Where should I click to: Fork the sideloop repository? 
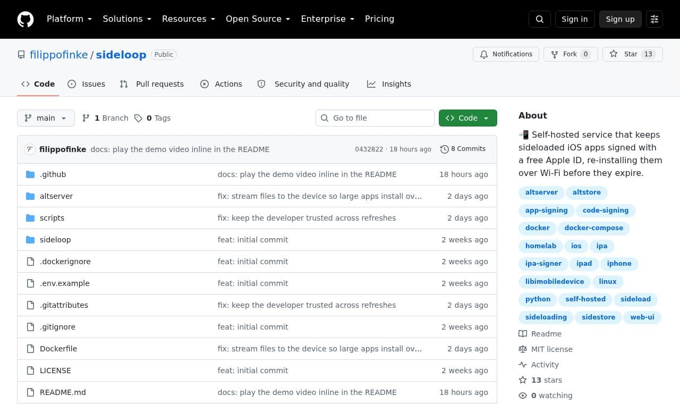[x=571, y=54]
